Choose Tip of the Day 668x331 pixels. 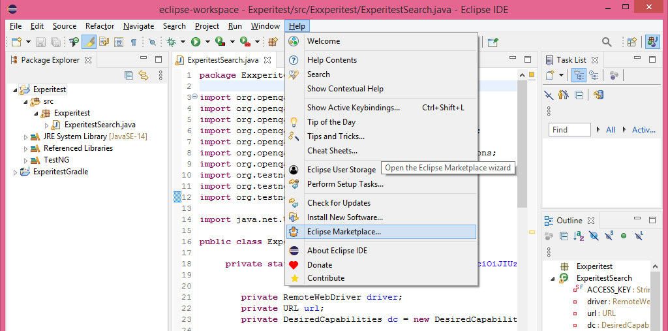tap(381, 123)
